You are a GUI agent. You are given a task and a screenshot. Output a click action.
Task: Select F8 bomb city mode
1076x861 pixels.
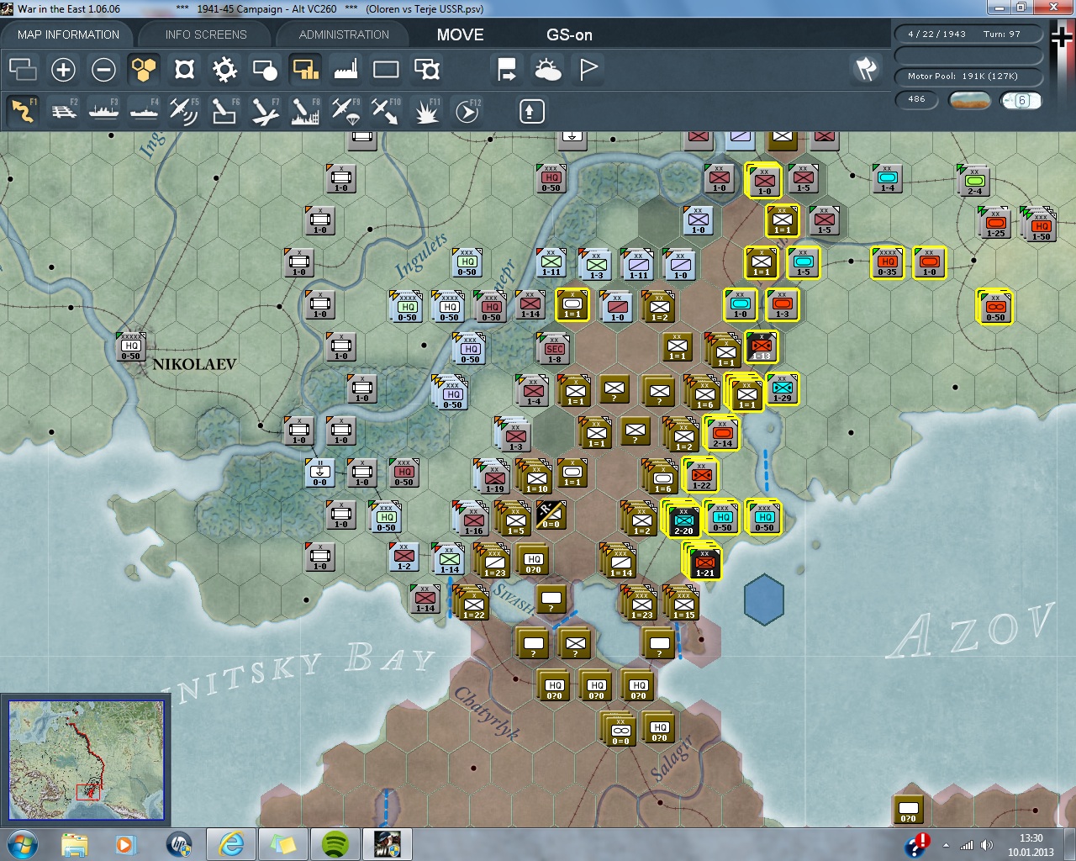pos(305,111)
